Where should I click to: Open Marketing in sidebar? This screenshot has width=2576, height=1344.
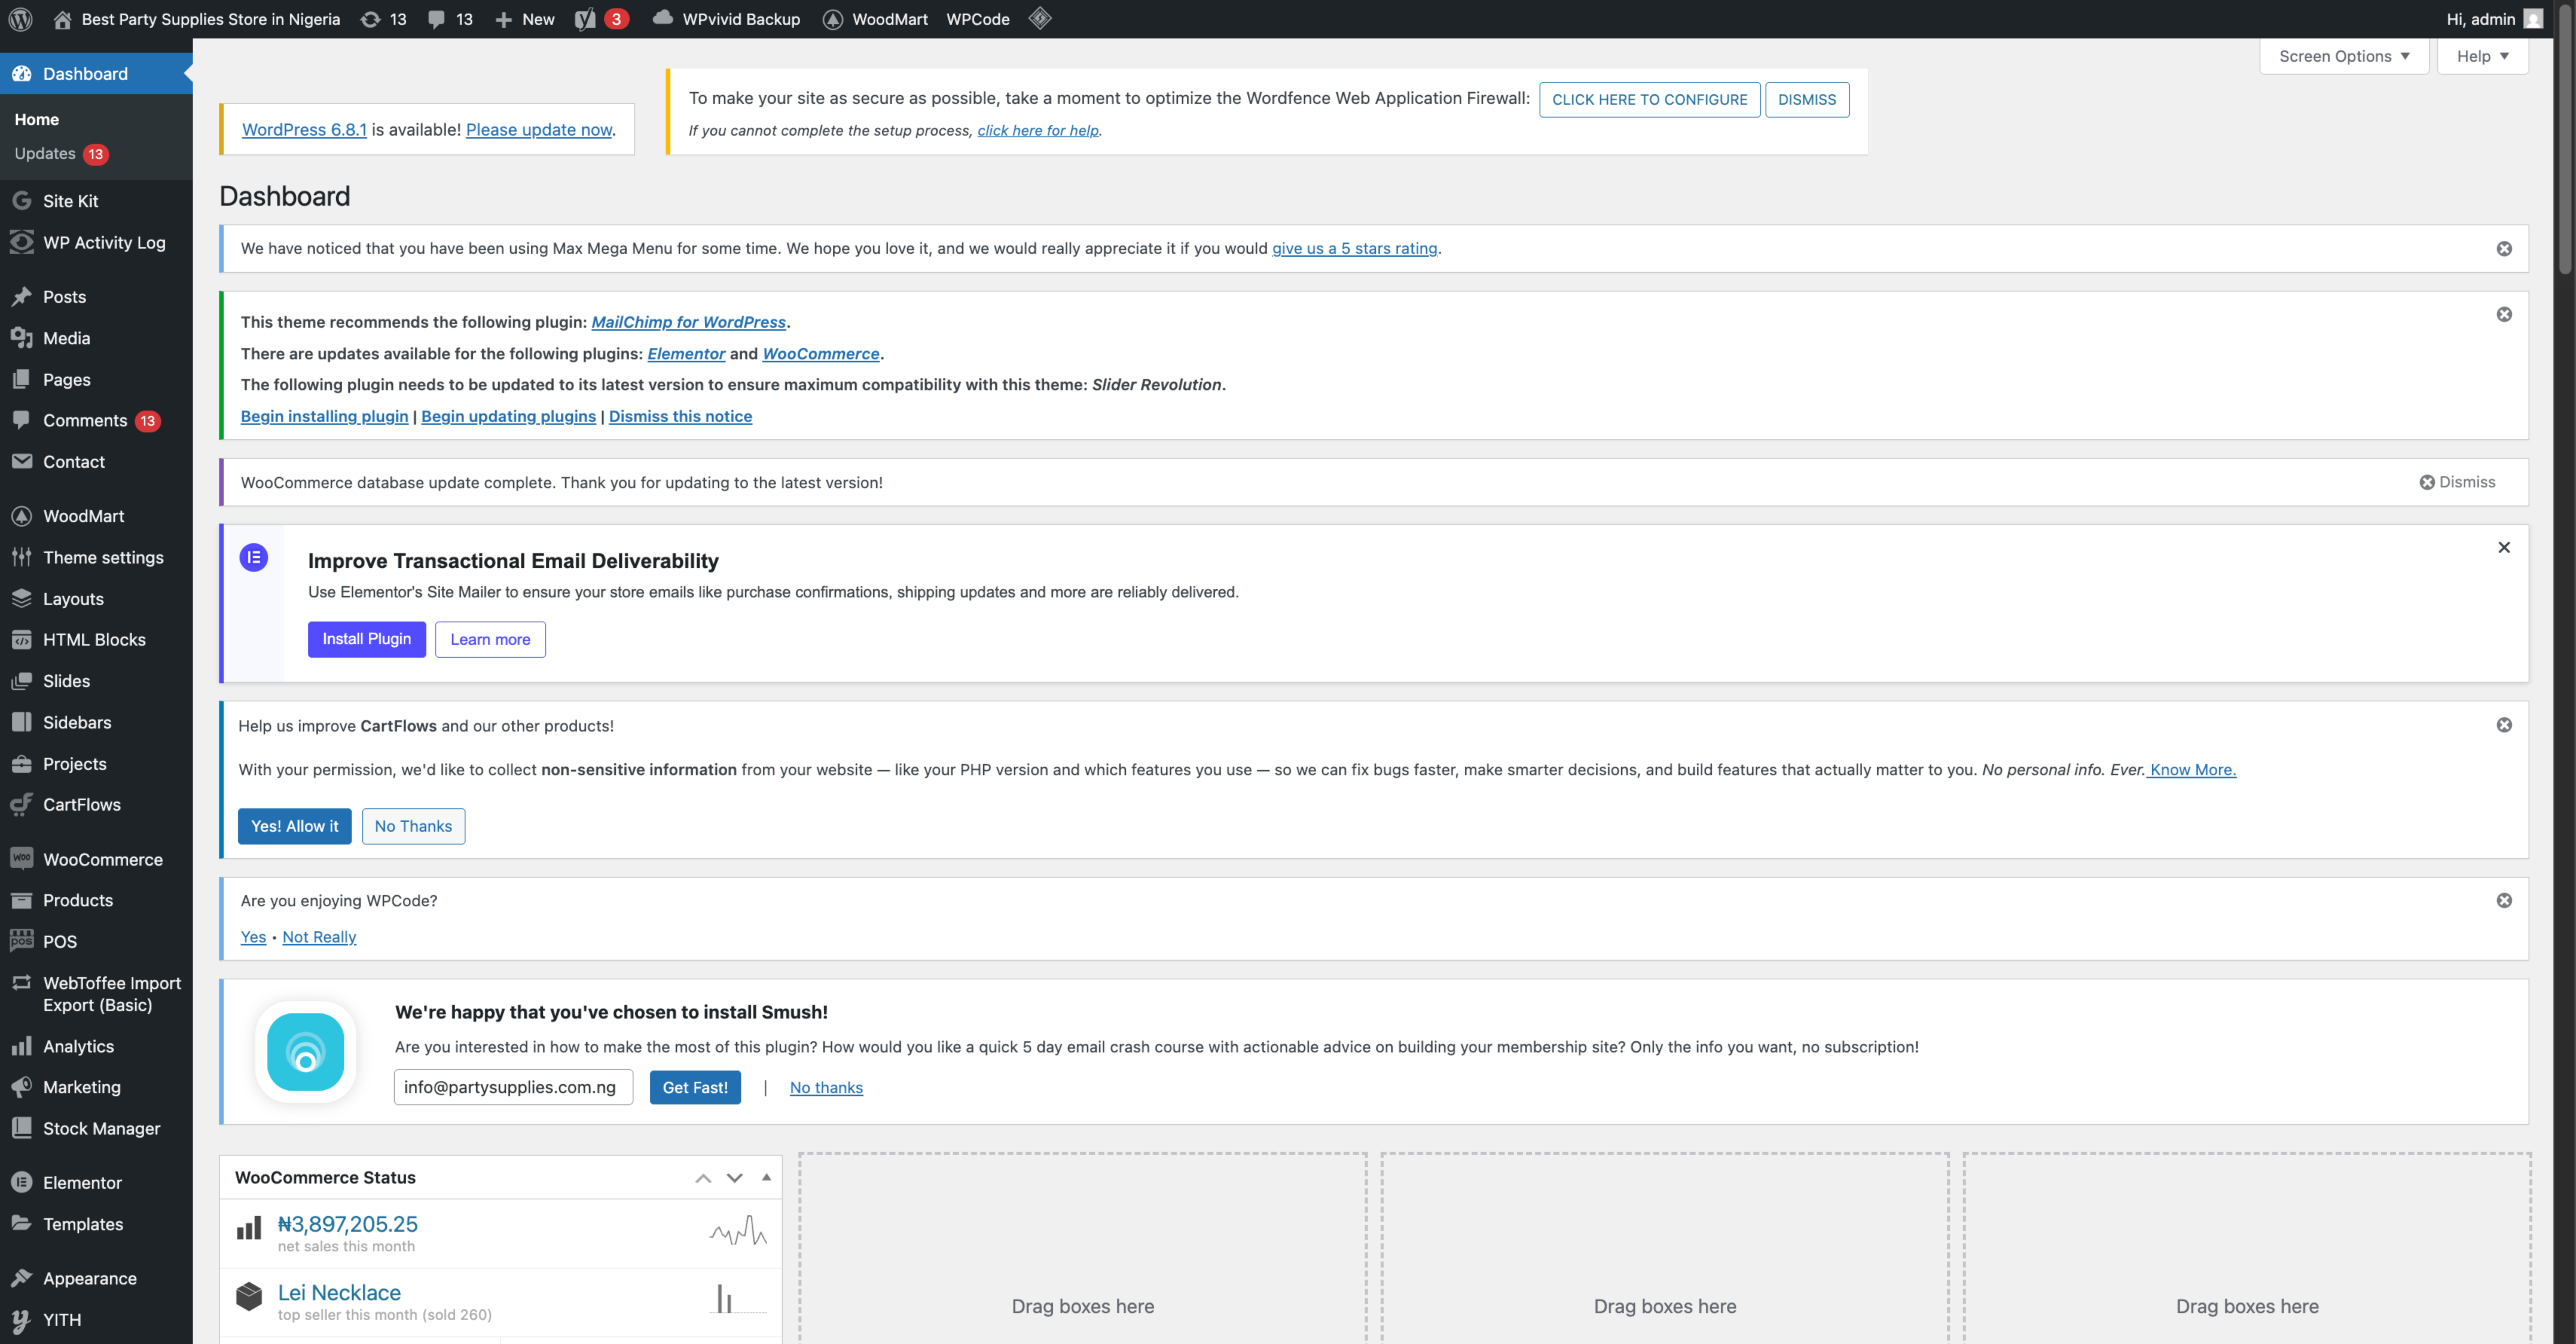(96, 1087)
